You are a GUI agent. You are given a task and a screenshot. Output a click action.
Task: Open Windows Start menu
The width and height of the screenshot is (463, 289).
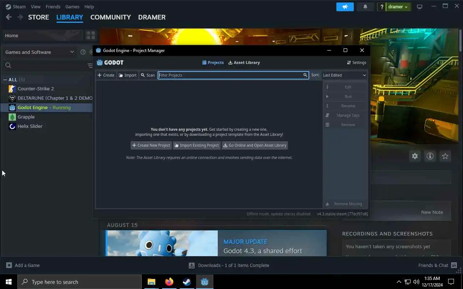tap(9, 282)
